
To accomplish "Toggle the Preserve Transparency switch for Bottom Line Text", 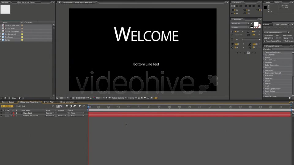I will coord(56,116).
